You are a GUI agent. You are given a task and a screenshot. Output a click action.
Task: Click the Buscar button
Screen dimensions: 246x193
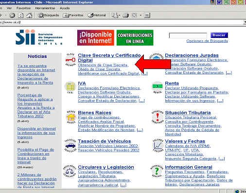pyautogui.click(x=219, y=35)
